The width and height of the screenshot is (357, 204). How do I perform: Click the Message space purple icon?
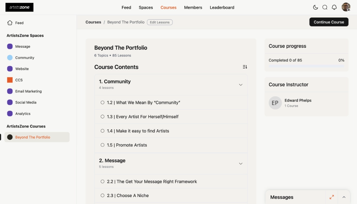tap(10, 46)
